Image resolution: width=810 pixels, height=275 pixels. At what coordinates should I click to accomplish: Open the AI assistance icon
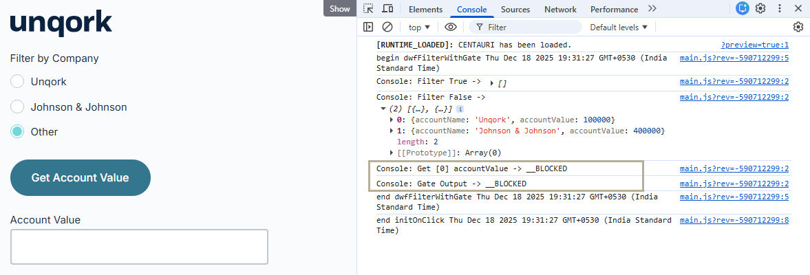(x=743, y=8)
